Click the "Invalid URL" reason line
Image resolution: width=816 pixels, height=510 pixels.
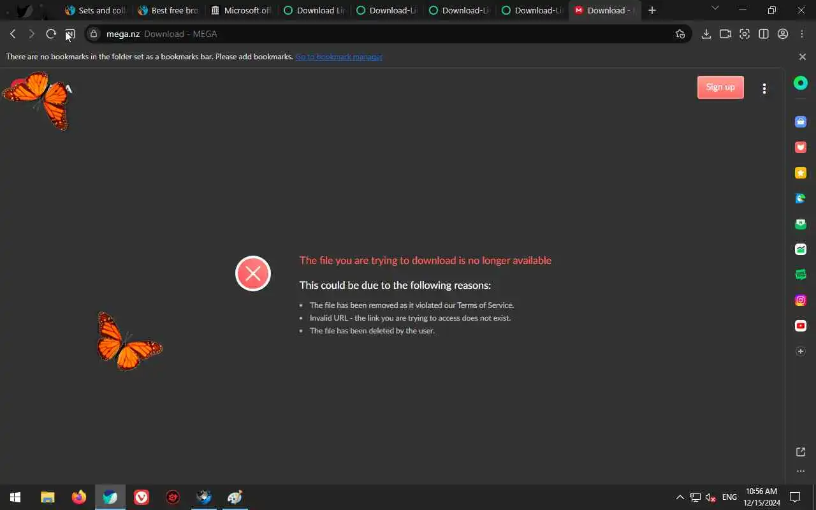410,318
